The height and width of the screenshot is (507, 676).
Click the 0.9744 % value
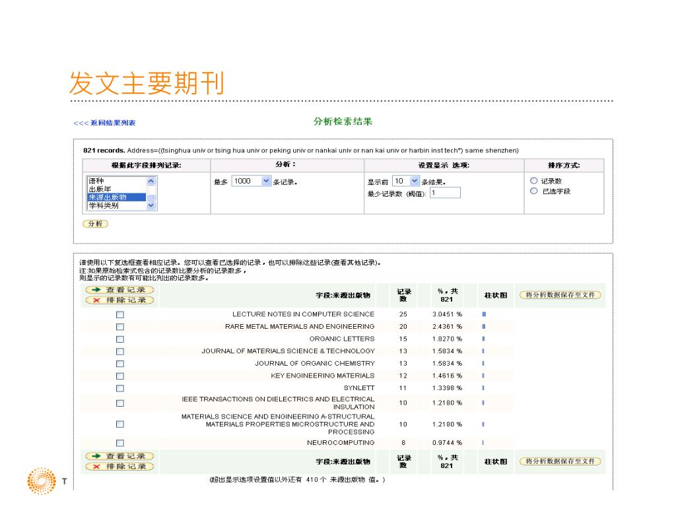(447, 443)
